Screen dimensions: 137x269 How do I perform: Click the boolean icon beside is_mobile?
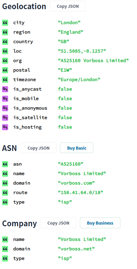(5, 99)
